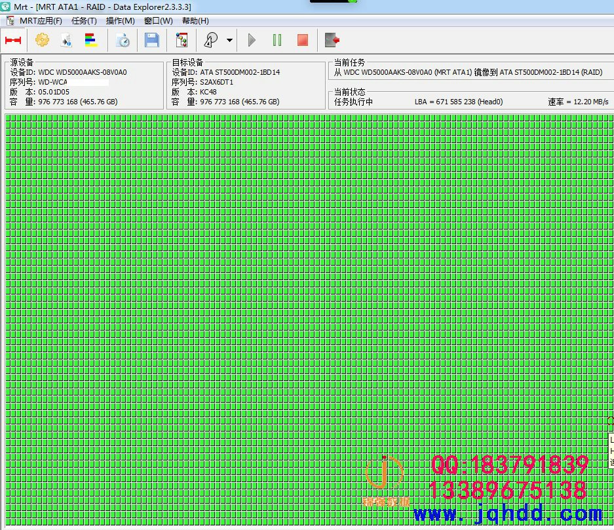Click the play start task button

coord(252,40)
